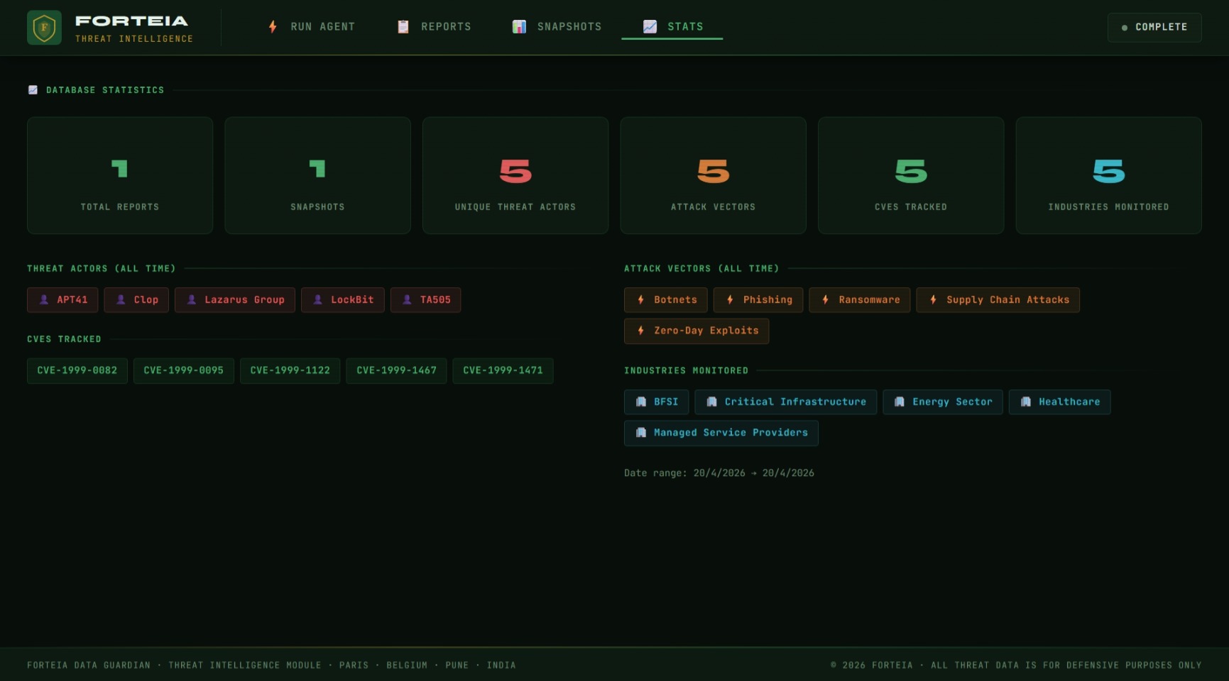The image size is (1229, 681).
Task: Click the building icon on Healthcare tag
Action: [1025, 402]
